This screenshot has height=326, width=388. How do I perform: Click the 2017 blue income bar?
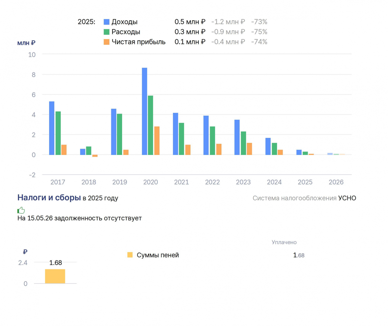point(52,128)
